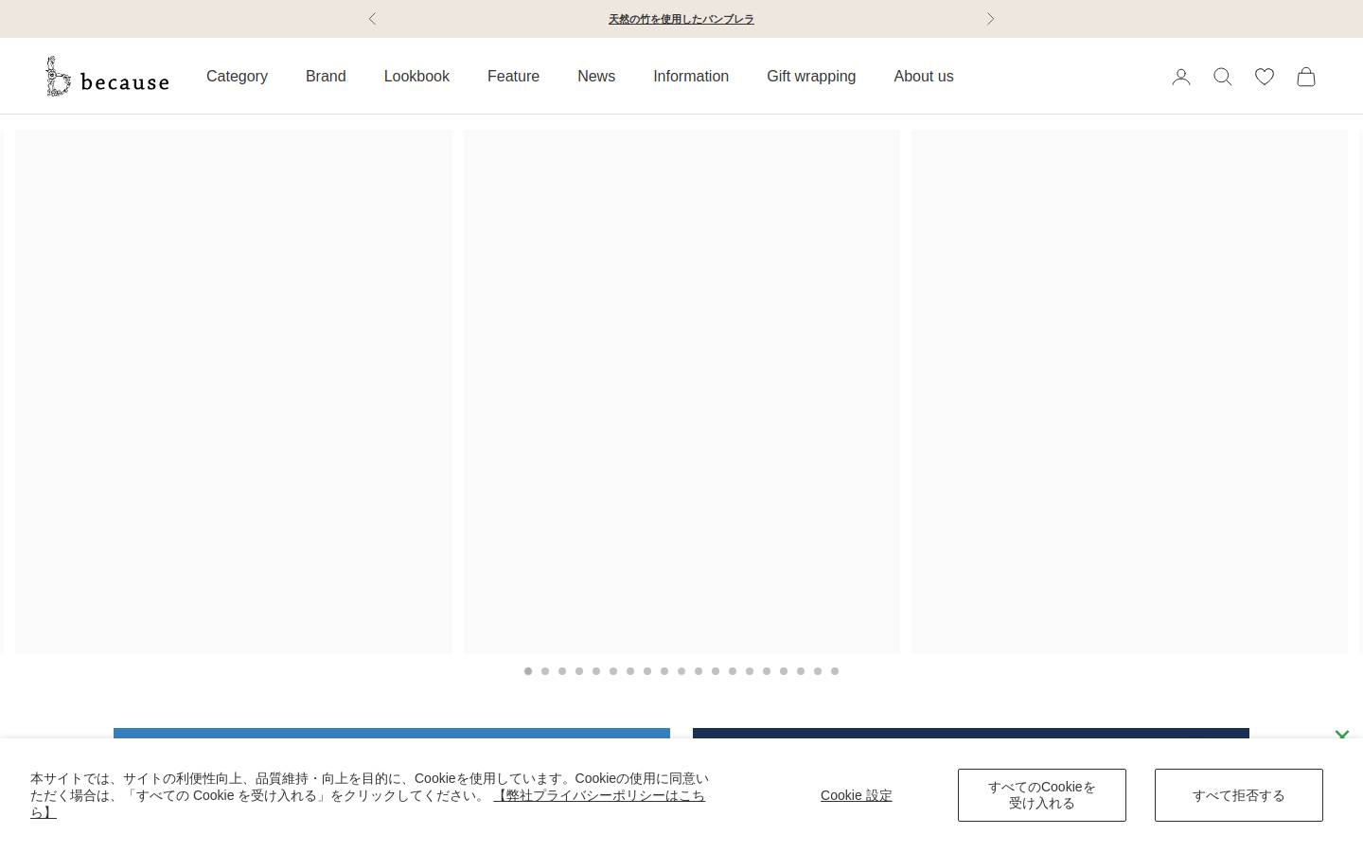The width and height of the screenshot is (1363, 852).
Task: Open the Feature menu
Action: [513, 76]
